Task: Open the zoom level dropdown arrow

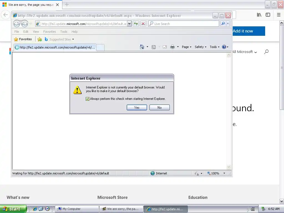Action: [x=224, y=173]
